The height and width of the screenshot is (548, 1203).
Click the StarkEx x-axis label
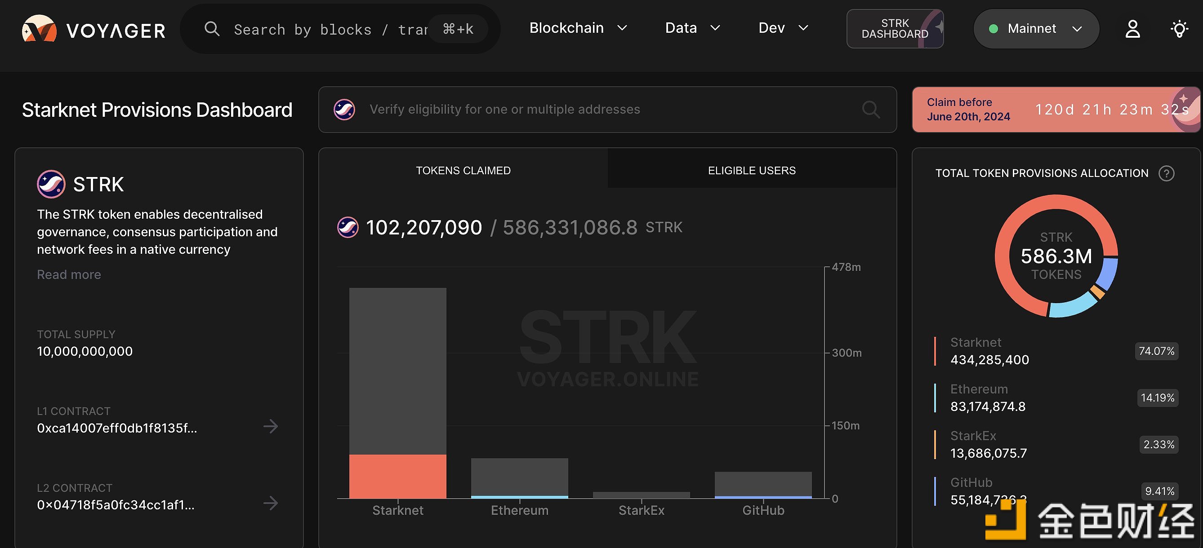641,510
